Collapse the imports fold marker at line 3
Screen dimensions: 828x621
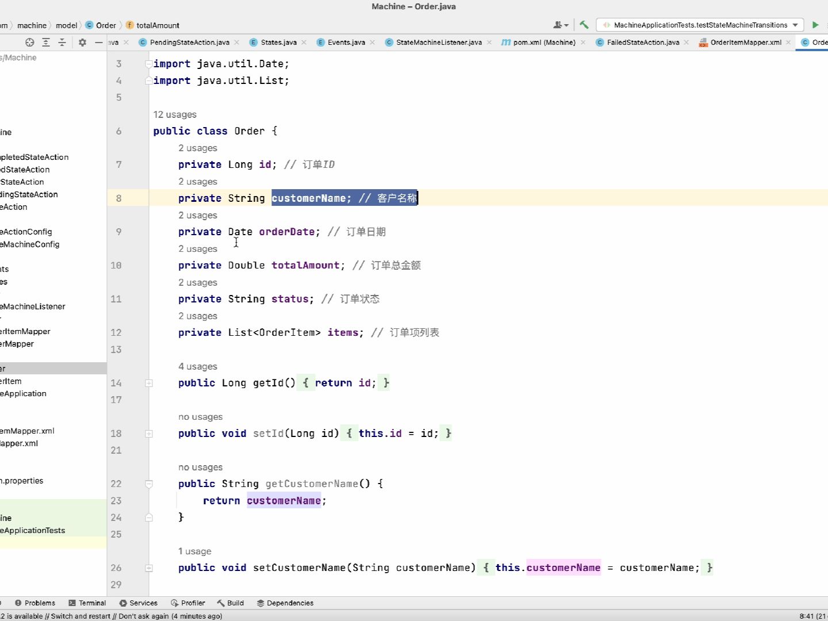[x=149, y=64]
